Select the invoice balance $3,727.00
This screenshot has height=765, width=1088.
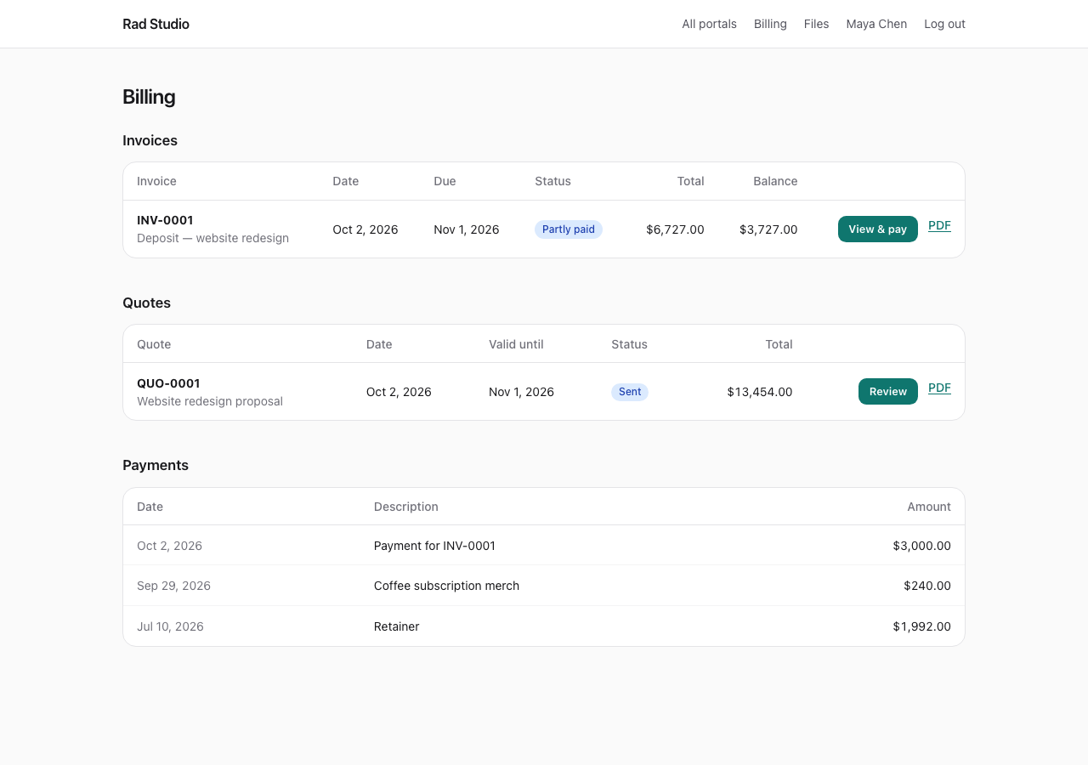768,229
